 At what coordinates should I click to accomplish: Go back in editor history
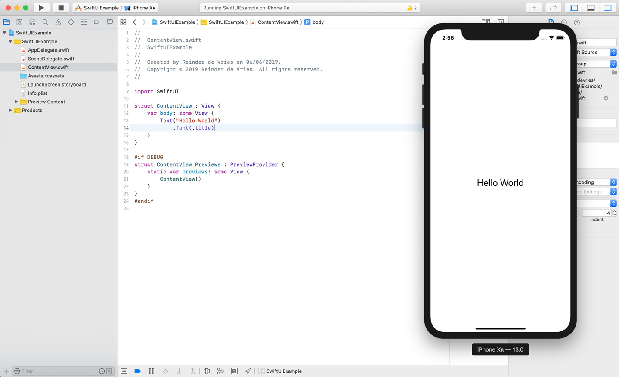pos(134,22)
